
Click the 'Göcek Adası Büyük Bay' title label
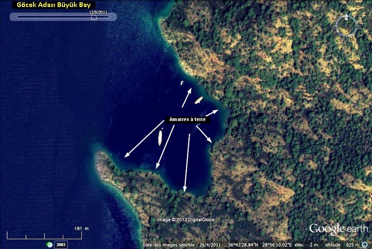53,5
